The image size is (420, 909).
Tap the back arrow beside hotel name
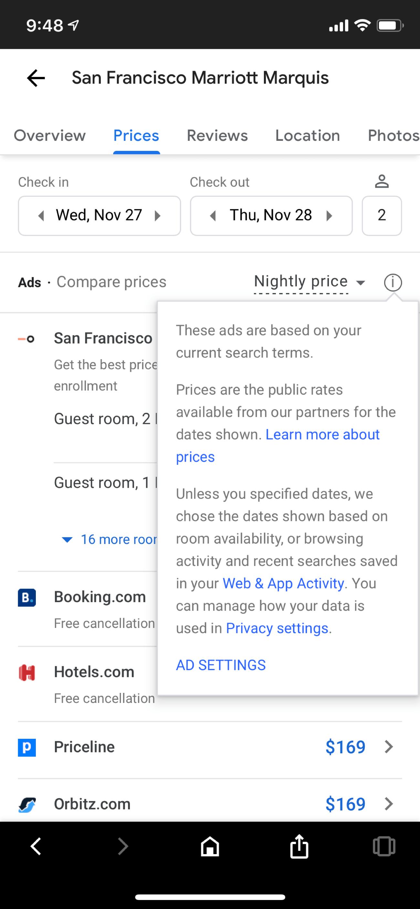[36, 78]
